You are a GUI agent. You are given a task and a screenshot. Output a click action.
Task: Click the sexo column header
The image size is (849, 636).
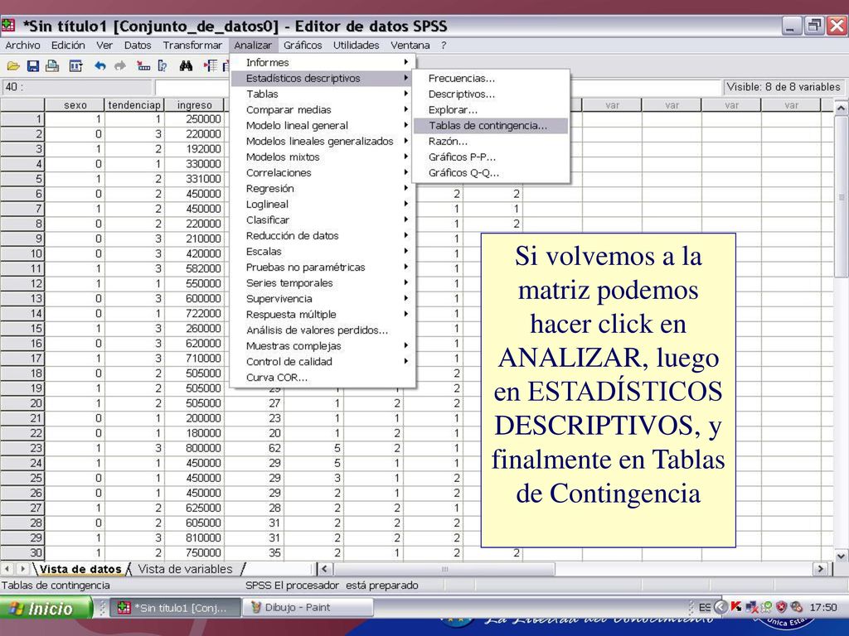pyautogui.click(x=75, y=105)
